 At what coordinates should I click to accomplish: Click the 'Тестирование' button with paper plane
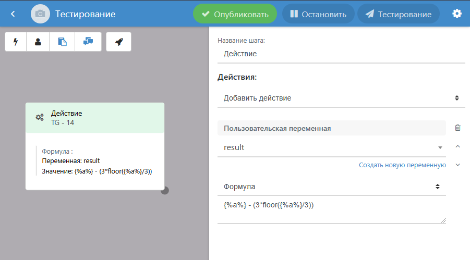[398, 14]
